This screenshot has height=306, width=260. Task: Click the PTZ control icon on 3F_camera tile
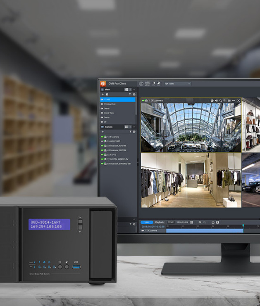coord(212,100)
